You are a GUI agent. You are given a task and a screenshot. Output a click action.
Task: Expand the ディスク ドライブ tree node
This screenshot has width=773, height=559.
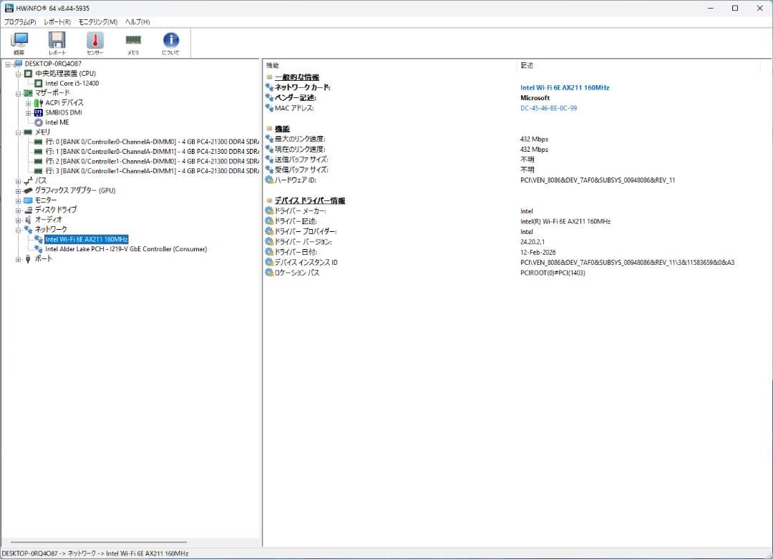[x=18, y=210]
